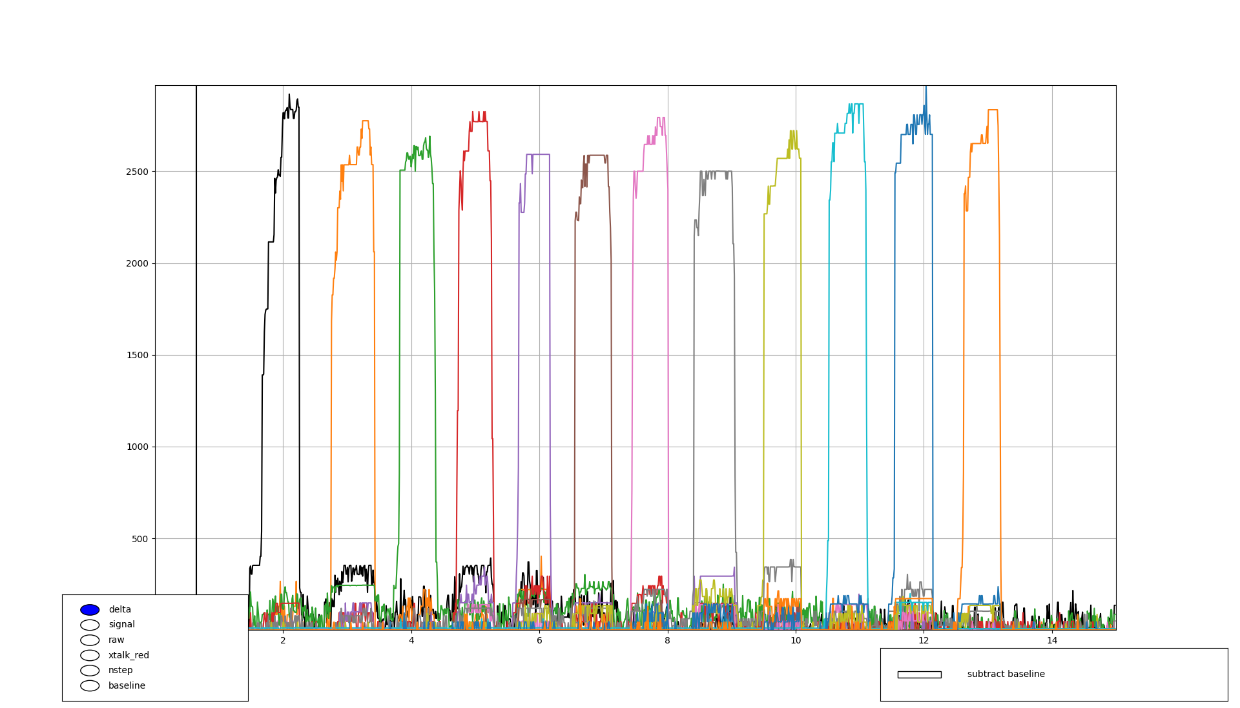Click the cyan peak plateau near x=11
This screenshot has width=1240, height=708.
point(856,105)
